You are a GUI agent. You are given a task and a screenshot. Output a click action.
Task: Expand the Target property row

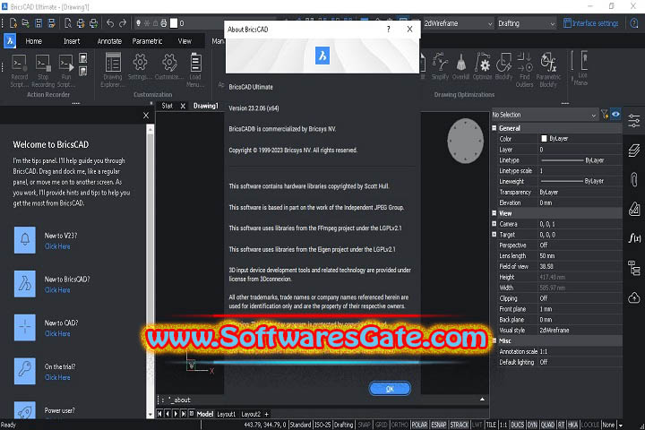494,234
